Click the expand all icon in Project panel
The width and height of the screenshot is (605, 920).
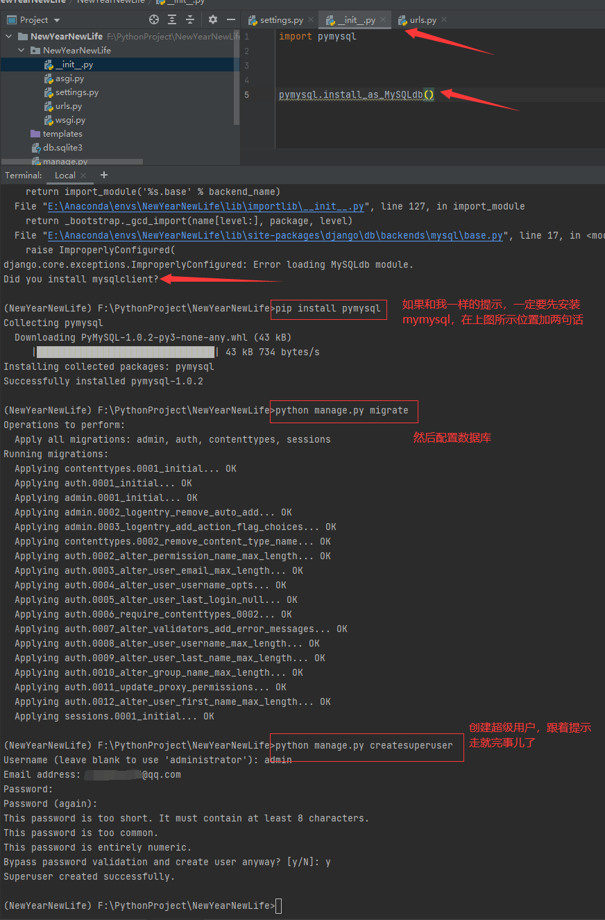point(172,20)
